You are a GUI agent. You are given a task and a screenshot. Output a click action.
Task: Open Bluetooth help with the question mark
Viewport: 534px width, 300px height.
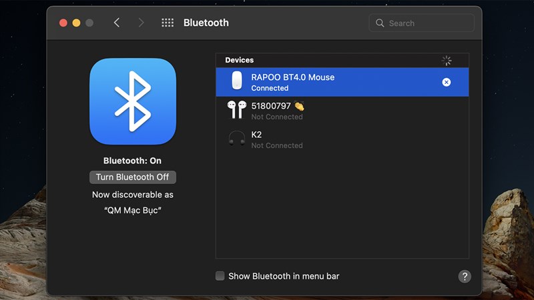pyautogui.click(x=465, y=277)
